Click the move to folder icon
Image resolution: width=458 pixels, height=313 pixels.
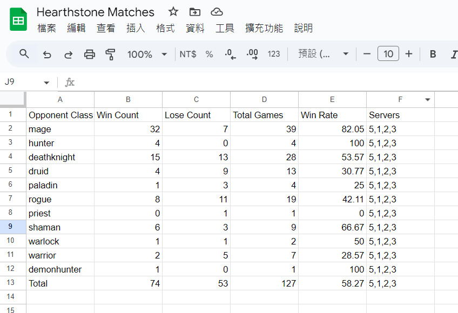[x=194, y=12]
